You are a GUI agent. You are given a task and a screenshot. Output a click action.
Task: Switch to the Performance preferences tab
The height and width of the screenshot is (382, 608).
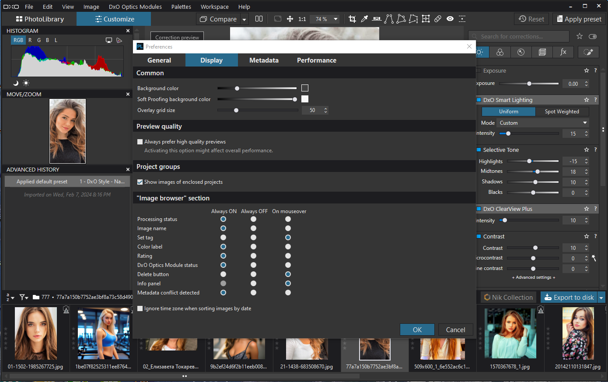click(x=317, y=60)
